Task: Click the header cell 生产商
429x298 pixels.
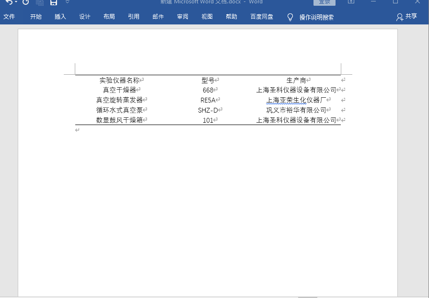Action: click(296, 80)
